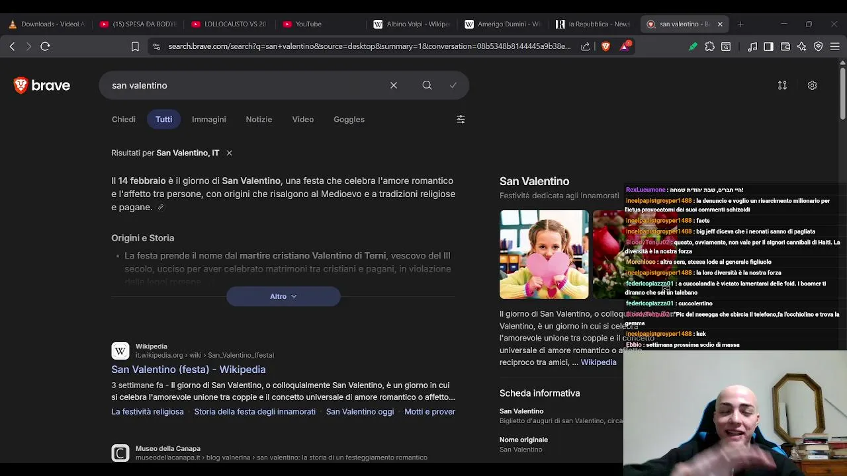This screenshot has width=847, height=476.
Task: Click the tab search window icon
Action: click(726, 46)
